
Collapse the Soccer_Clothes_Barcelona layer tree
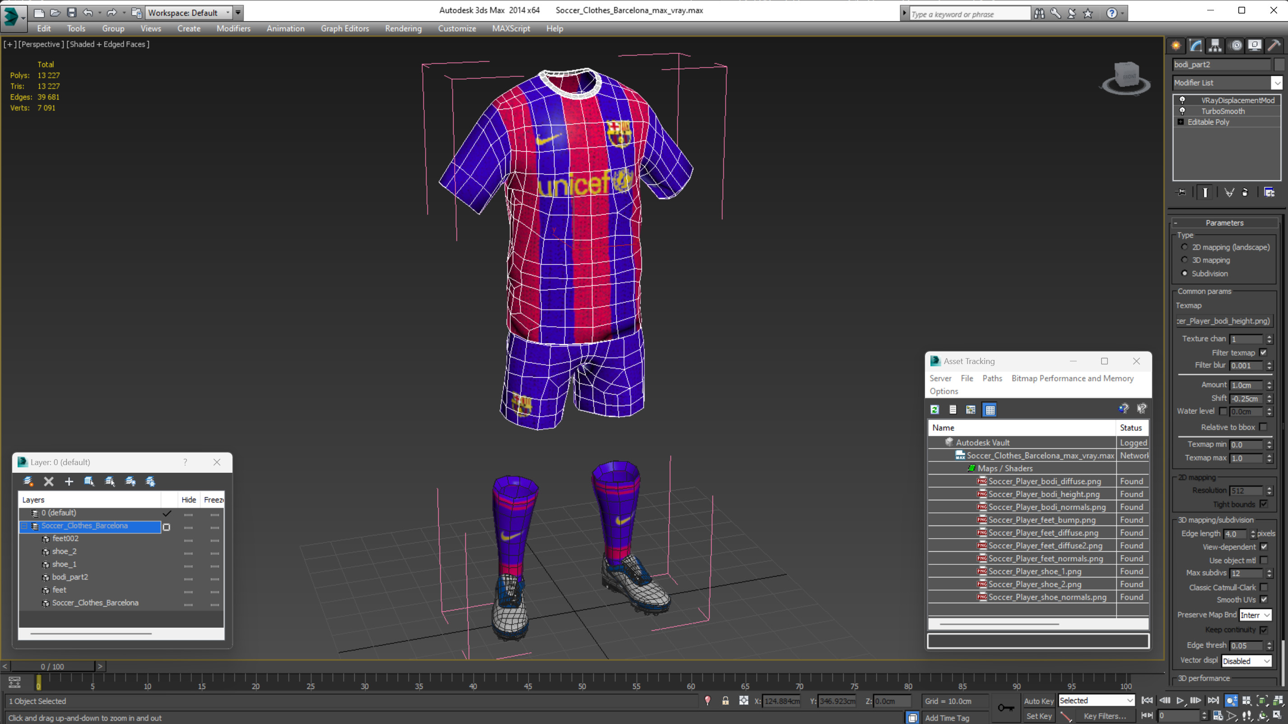(x=24, y=526)
